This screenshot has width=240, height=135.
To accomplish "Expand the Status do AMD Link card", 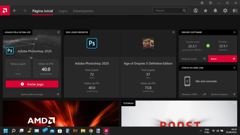I will (234, 68).
